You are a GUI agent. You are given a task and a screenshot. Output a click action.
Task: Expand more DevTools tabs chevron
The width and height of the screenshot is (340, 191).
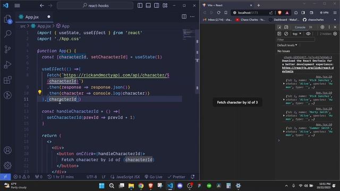pyautogui.click(x=310, y=27)
